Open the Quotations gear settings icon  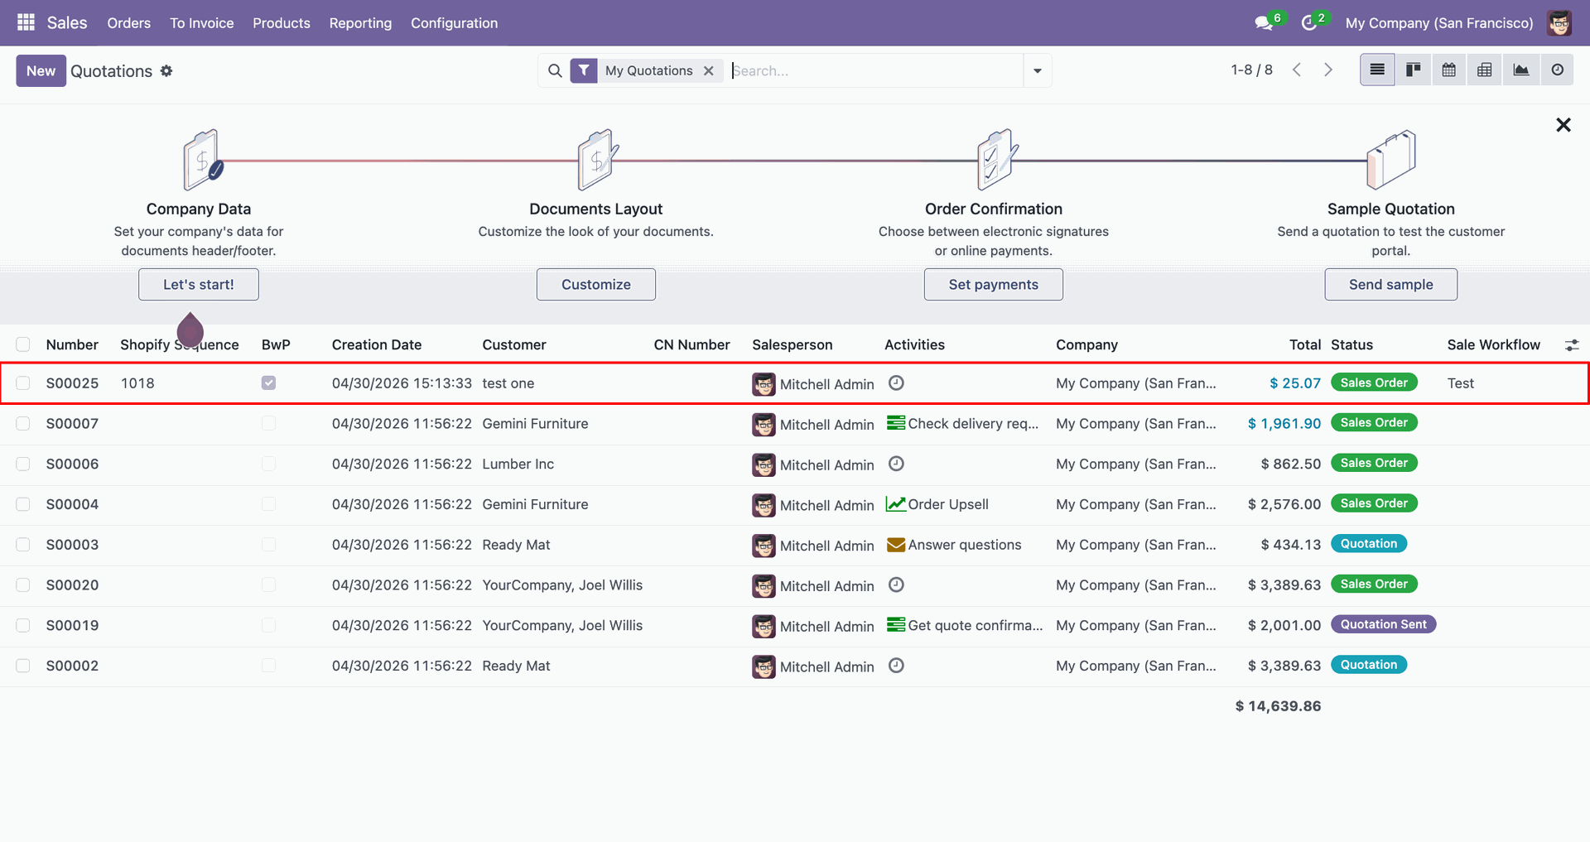166,71
